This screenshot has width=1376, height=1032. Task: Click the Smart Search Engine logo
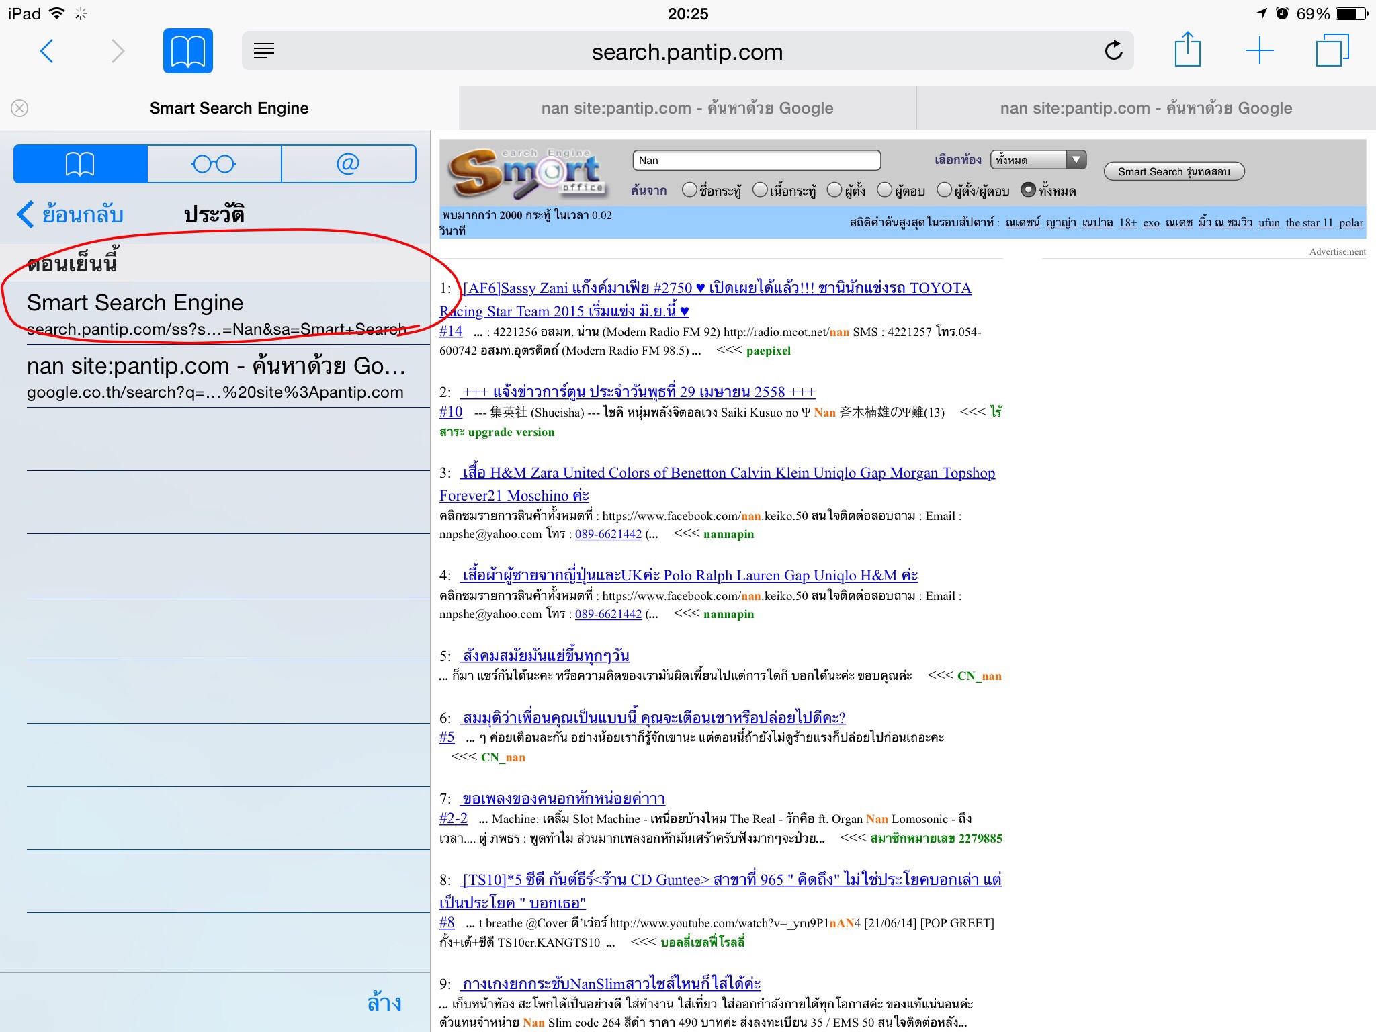click(x=528, y=173)
